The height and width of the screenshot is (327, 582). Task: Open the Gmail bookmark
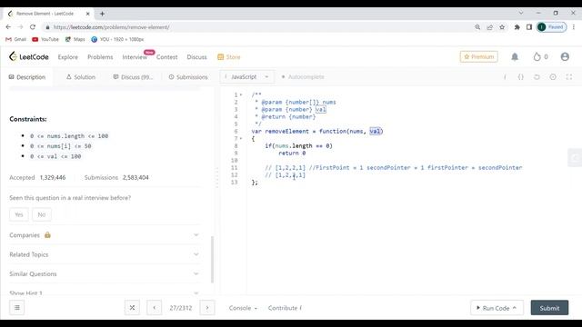coord(15,39)
